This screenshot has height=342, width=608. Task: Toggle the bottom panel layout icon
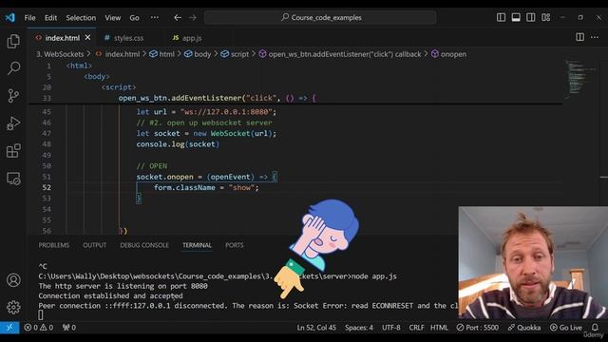pyautogui.click(x=516, y=17)
